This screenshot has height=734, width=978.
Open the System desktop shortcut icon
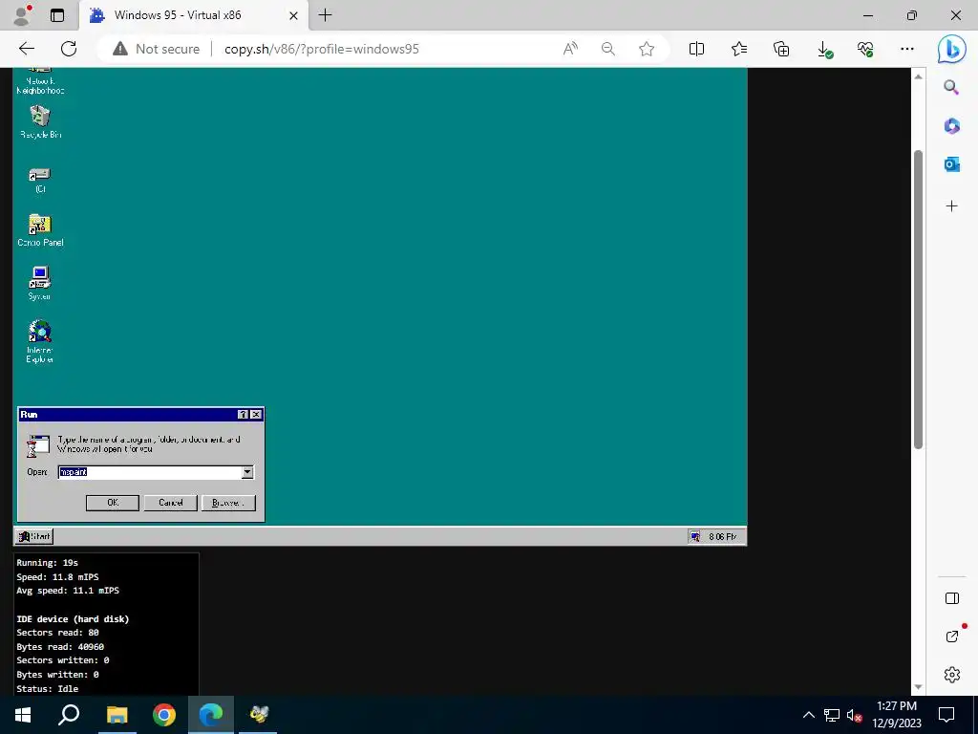coord(39,283)
